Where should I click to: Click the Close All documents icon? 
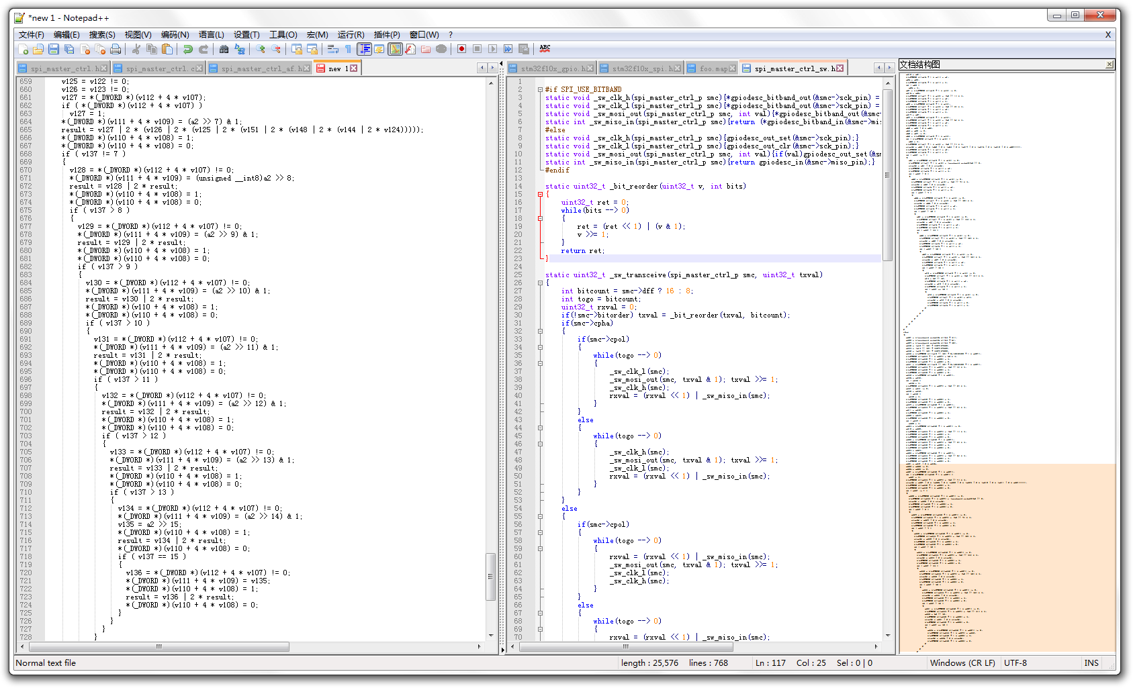pyautogui.click(x=100, y=49)
